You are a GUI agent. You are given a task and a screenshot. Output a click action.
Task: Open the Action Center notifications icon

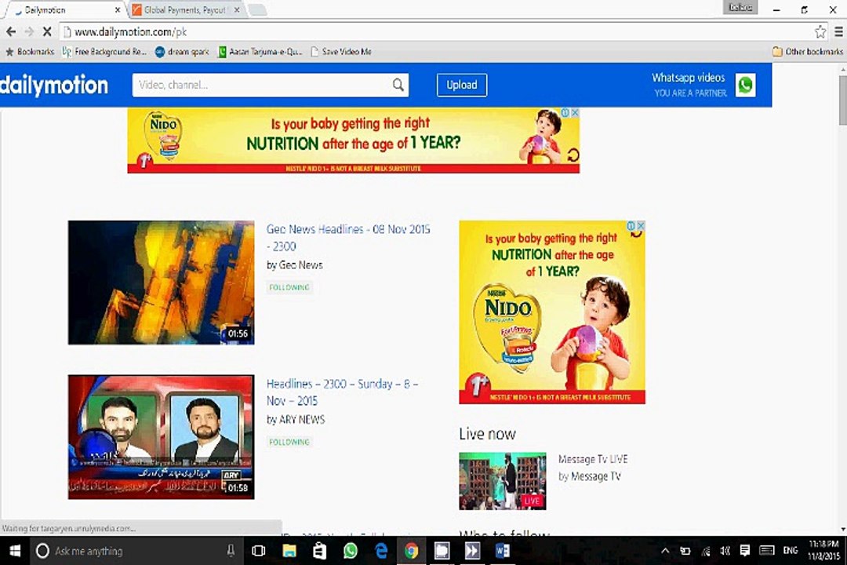pos(745,551)
